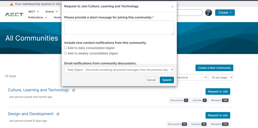Open external link icon beside Design and Development

58,114
